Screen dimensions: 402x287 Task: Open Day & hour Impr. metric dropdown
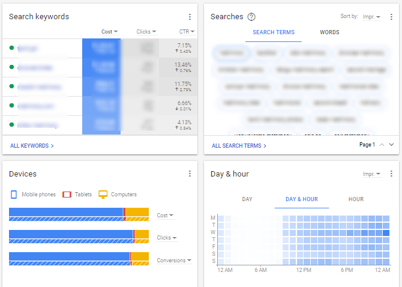[x=371, y=174]
